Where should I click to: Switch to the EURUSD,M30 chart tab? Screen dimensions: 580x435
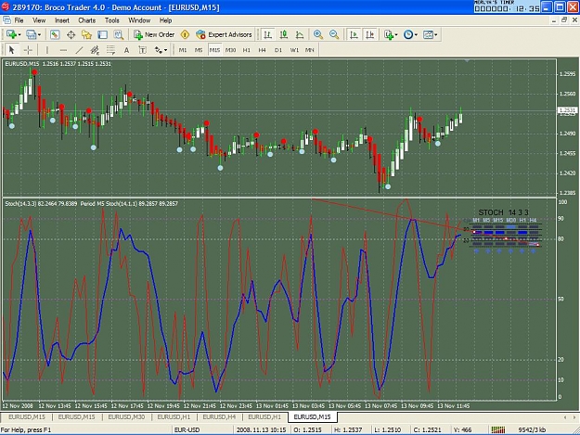pyautogui.click(x=126, y=416)
